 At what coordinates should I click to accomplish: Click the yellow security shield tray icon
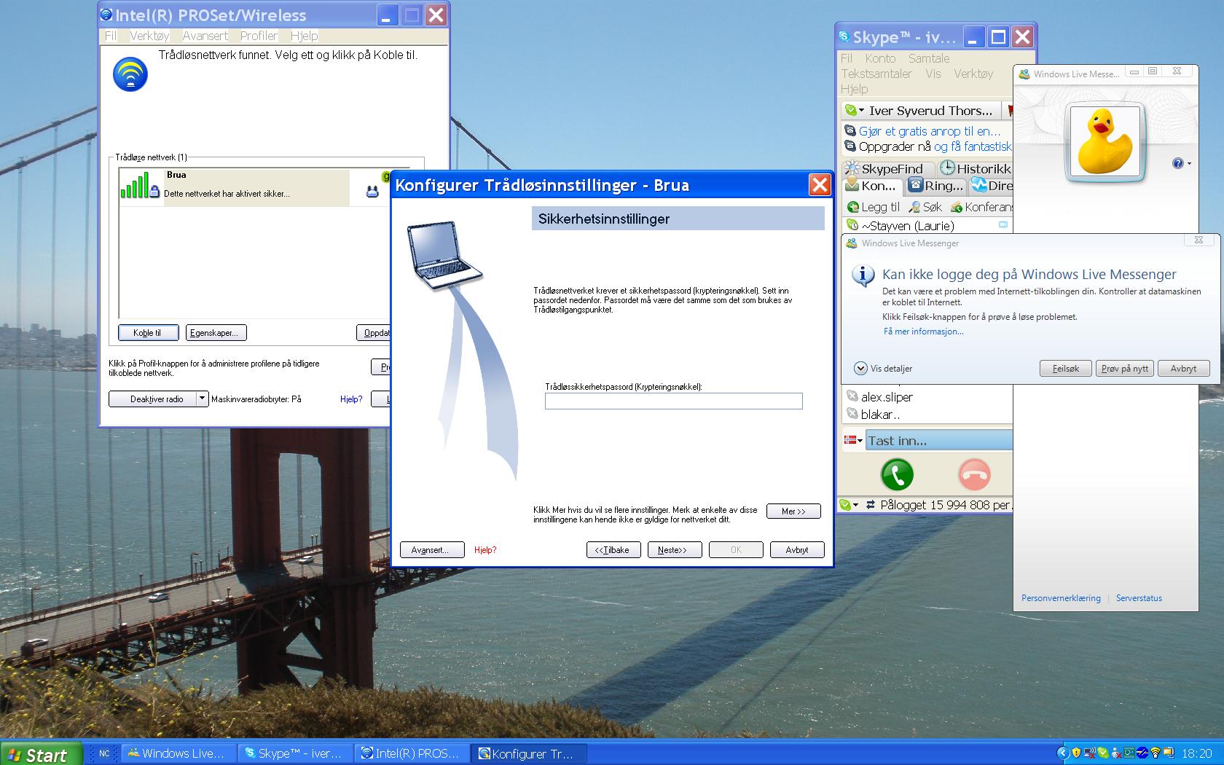click(x=1076, y=753)
